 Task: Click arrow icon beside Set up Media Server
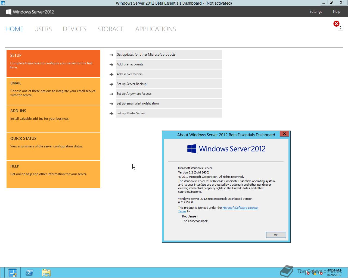coord(111,113)
